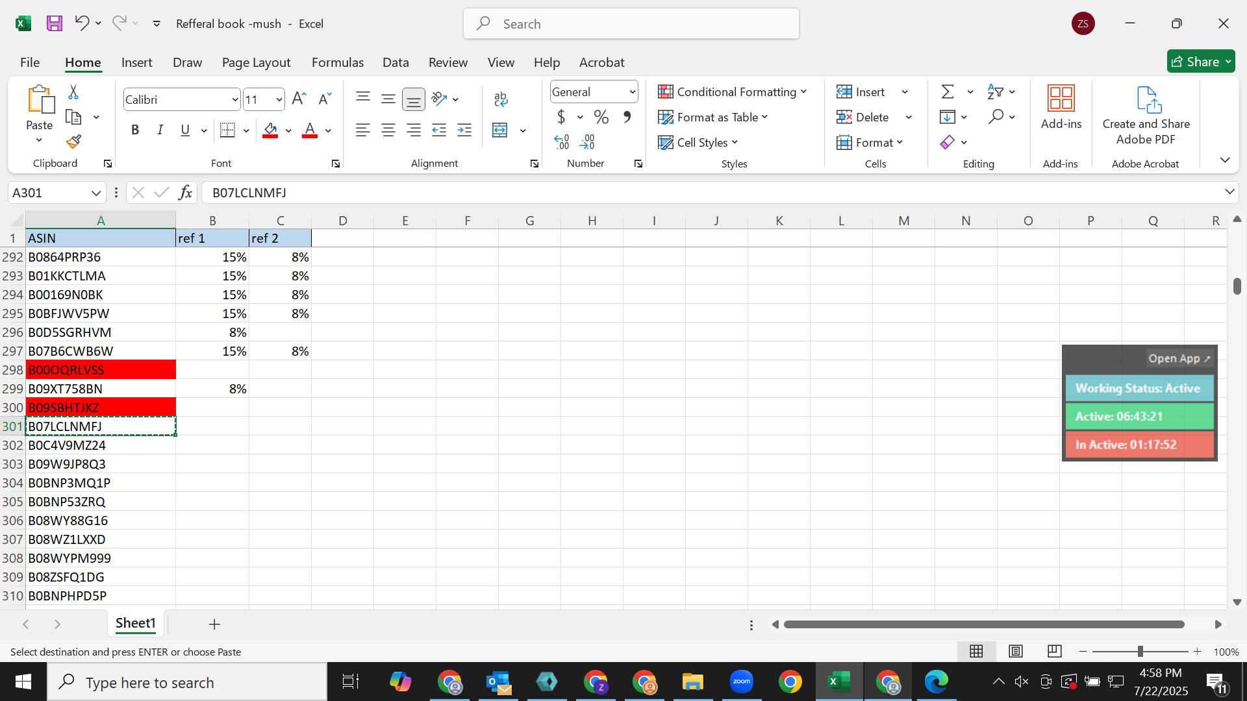
Task: Expand the formula bar chevron
Action: point(1229,192)
